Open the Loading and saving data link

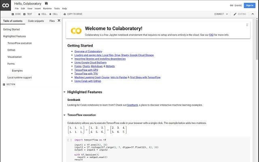[114, 55]
